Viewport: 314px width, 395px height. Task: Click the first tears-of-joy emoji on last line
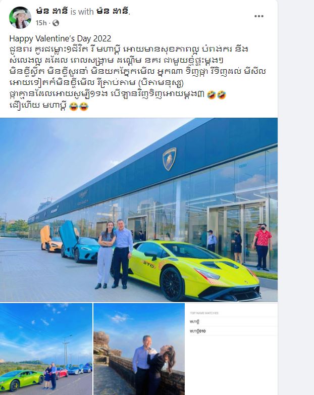click(73, 106)
